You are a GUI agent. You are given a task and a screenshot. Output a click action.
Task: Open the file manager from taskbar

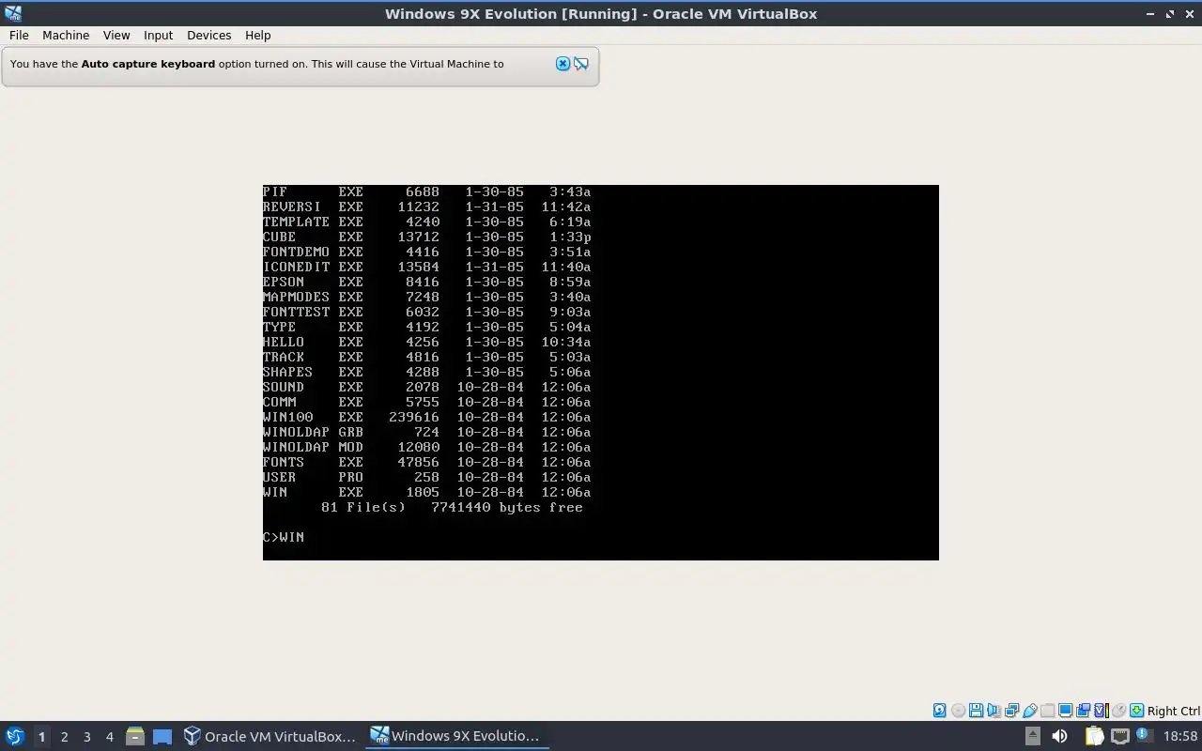coord(134,736)
